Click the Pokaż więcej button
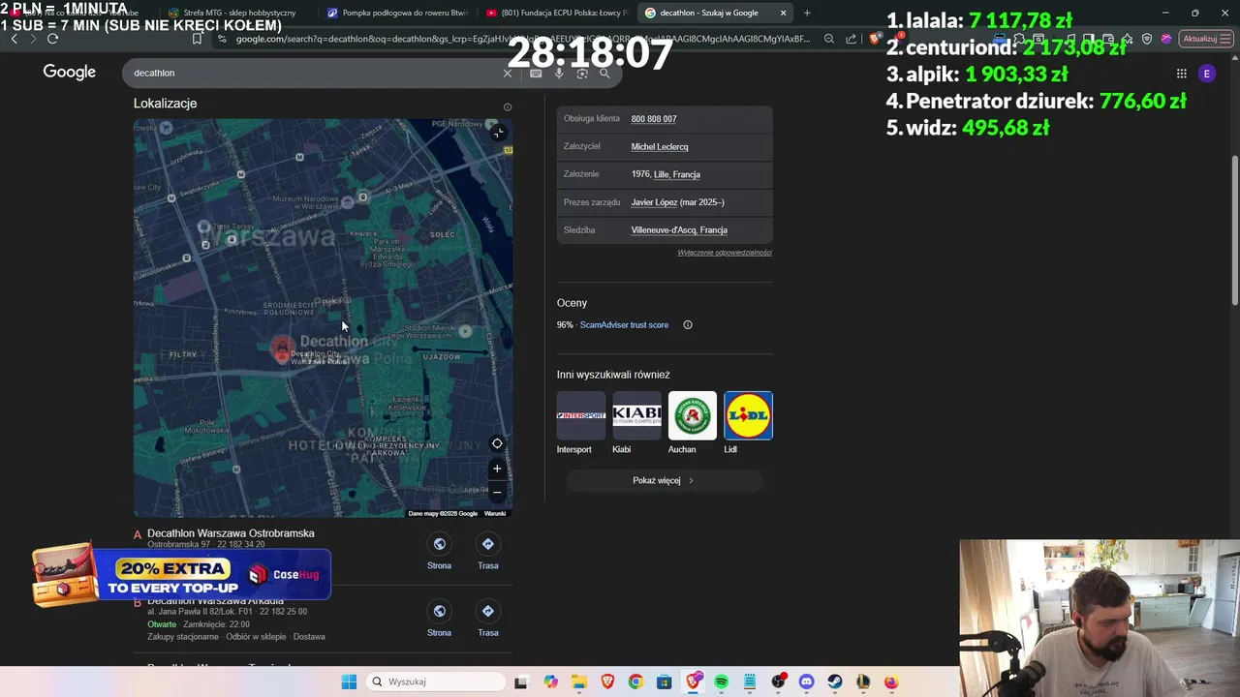 point(664,480)
